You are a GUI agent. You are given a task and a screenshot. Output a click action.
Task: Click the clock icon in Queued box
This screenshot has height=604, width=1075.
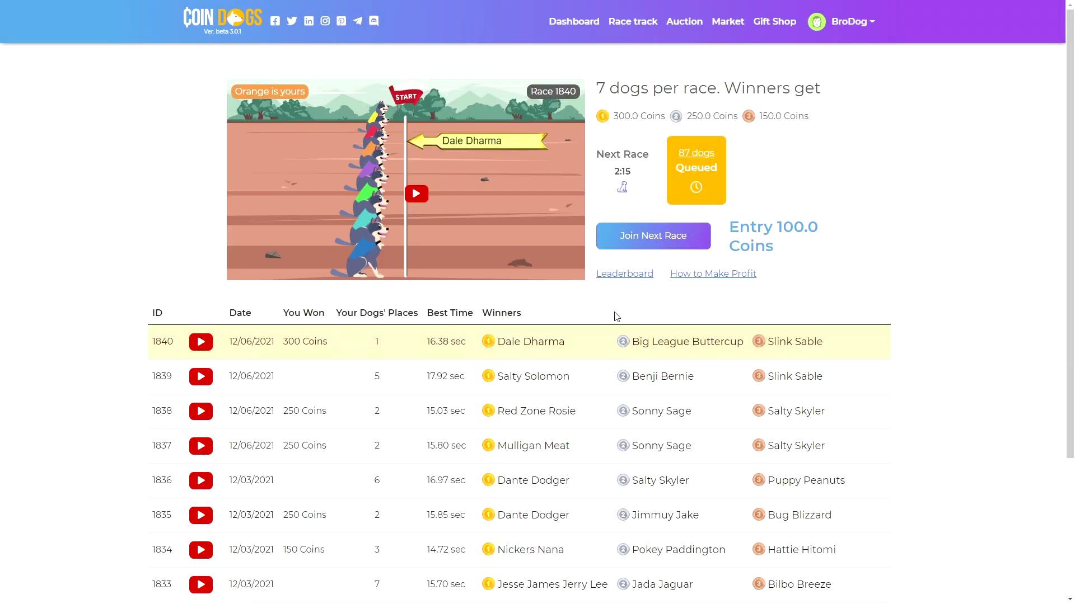(x=696, y=187)
